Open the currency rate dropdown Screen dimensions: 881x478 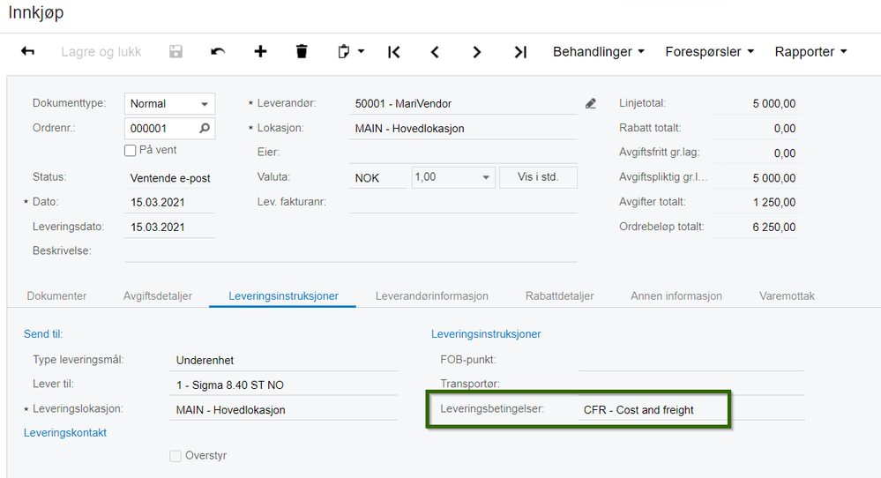(x=486, y=177)
